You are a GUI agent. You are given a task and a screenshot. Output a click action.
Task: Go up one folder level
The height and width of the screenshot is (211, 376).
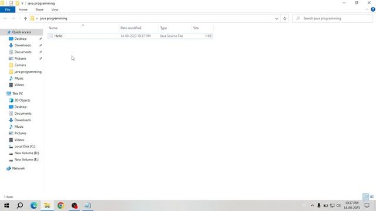pos(25,18)
